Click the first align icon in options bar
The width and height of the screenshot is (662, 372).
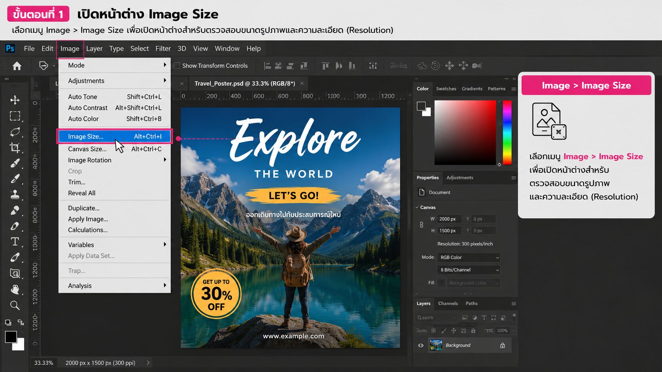[267, 66]
